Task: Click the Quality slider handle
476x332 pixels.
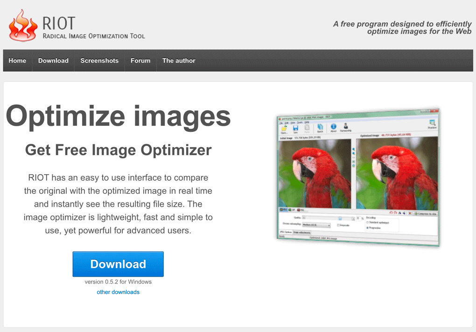Action: click(340, 218)
